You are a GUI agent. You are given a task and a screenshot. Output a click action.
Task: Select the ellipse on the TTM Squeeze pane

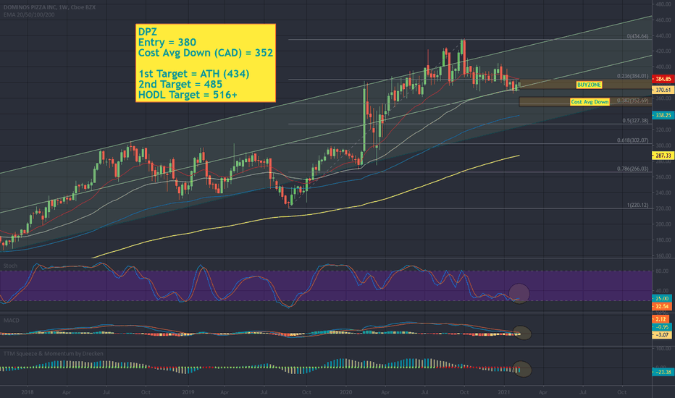(x=521, y=369)
